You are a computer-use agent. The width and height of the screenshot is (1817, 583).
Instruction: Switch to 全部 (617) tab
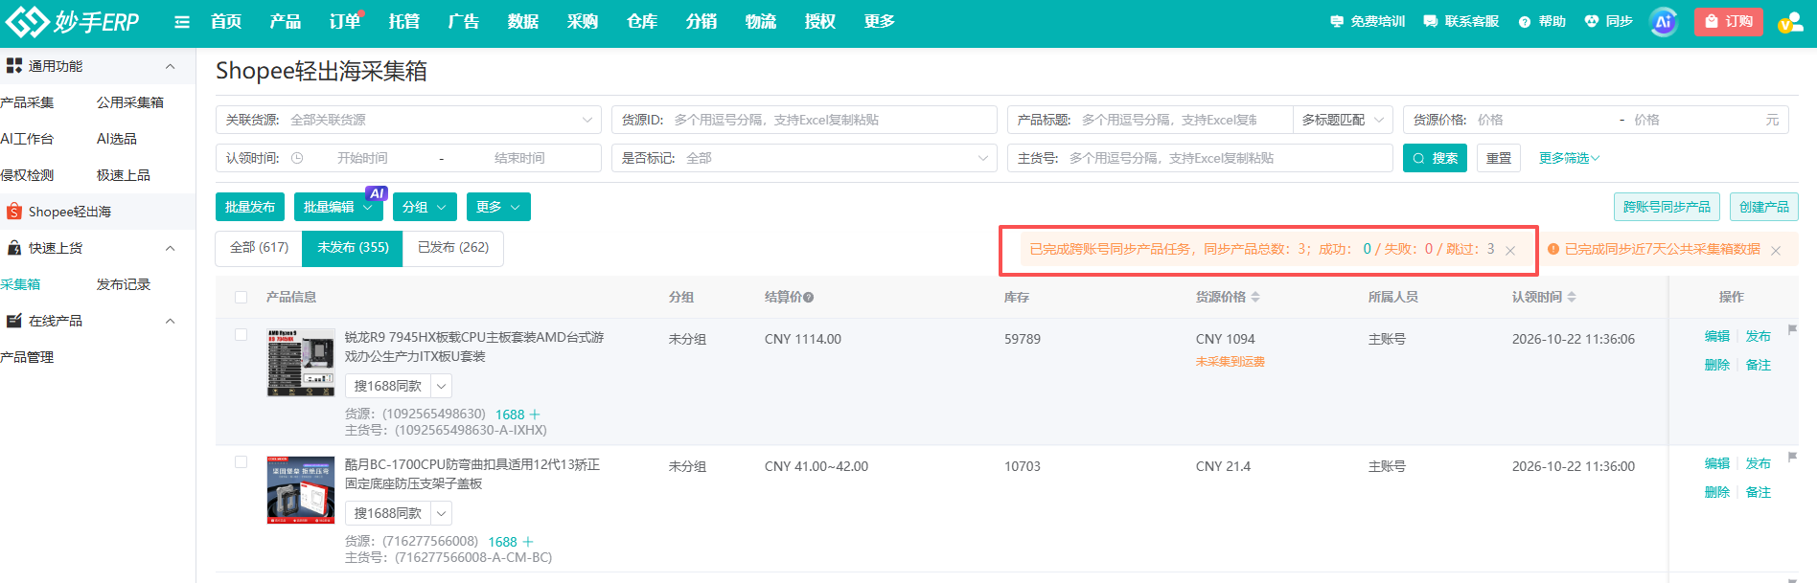coord(259,248)
